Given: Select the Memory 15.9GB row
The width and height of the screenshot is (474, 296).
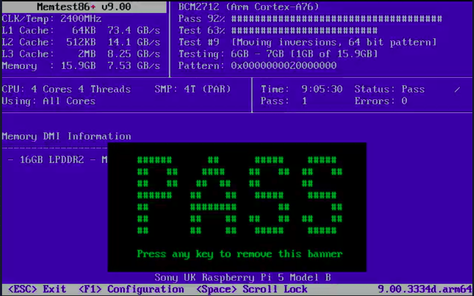Looking at the screenshot, I should tap(81, 66).
